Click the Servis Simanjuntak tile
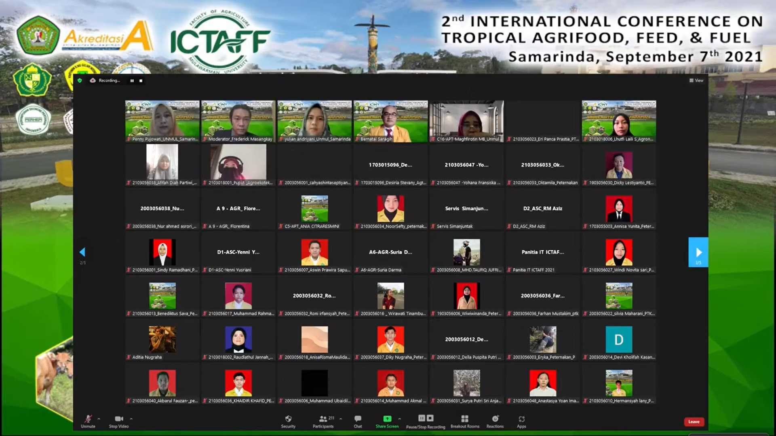The width and height of the screenshot is (776, 436). click(x=467, y=208)
